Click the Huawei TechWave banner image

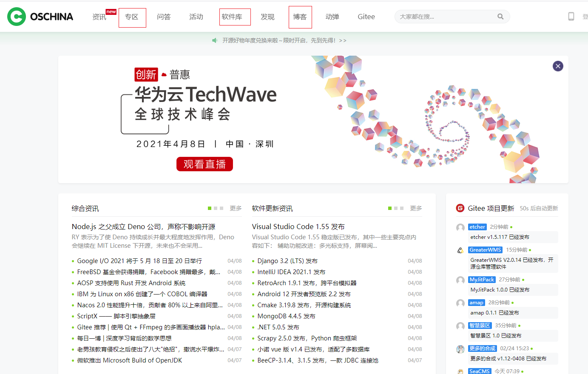coord(313,119)
